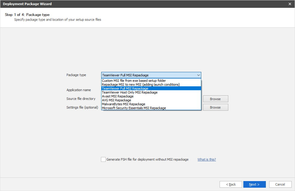Image resolution: width=295 pixels, height=191 pixels.
Task: Cancel the Deployment Package Wizard
Action: click(280, 184)
